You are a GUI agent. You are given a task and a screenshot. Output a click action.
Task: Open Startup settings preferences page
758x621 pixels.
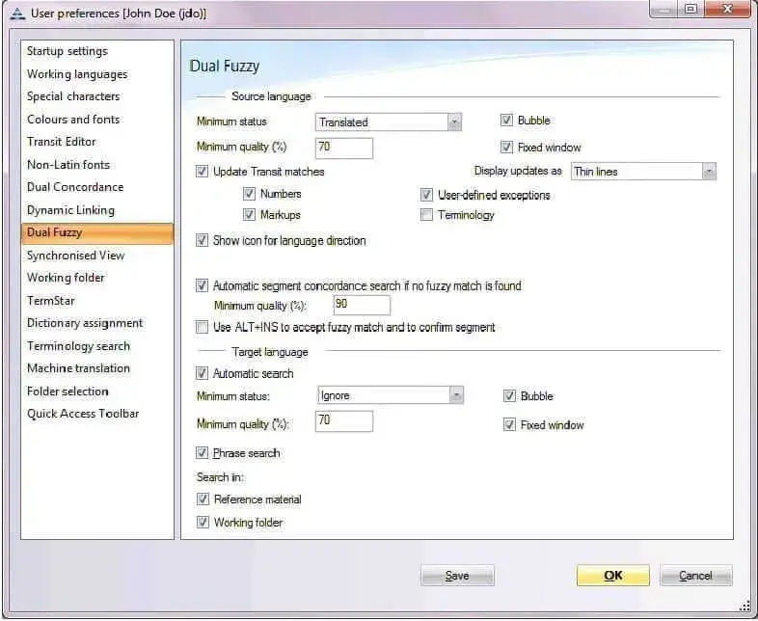68,51
